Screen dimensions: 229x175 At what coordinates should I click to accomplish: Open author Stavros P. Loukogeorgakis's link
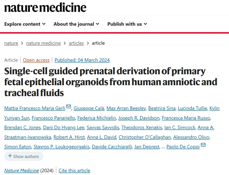pos(61,147)
